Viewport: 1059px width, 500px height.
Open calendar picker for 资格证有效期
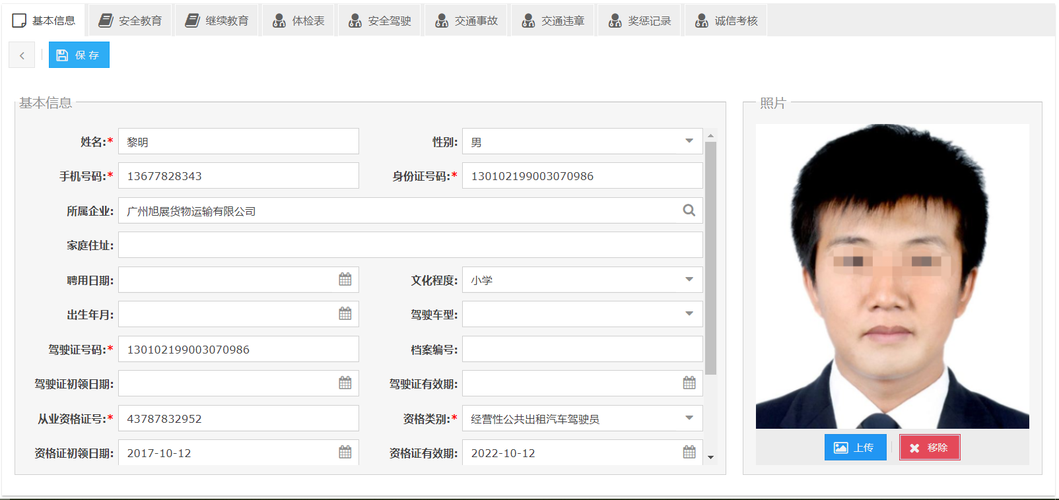(x=689, y=453)
